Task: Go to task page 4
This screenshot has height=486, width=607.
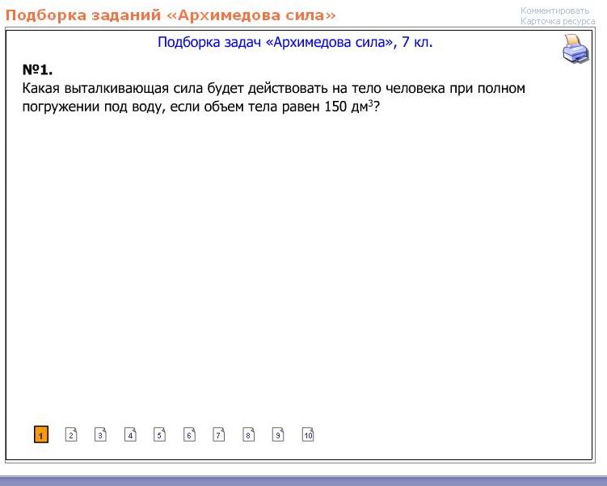Action: tap(130, 434)
